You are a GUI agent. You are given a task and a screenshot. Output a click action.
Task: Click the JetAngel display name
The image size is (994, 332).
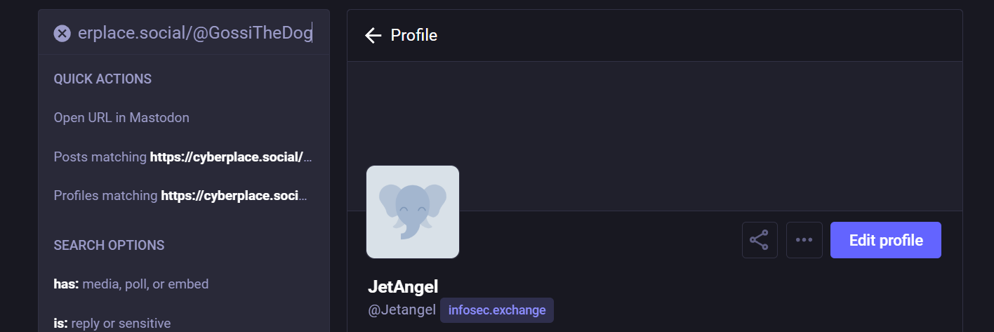pyautogui.click(x=403, y=286)
